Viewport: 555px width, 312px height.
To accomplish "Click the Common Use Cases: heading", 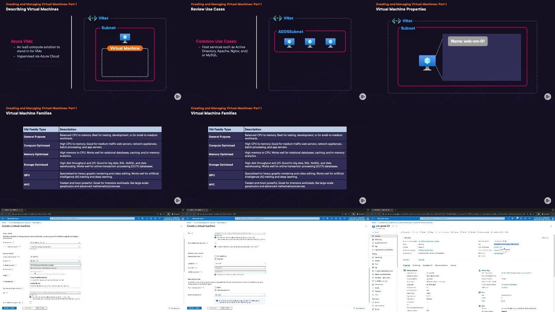I will [x=216, y=41].
